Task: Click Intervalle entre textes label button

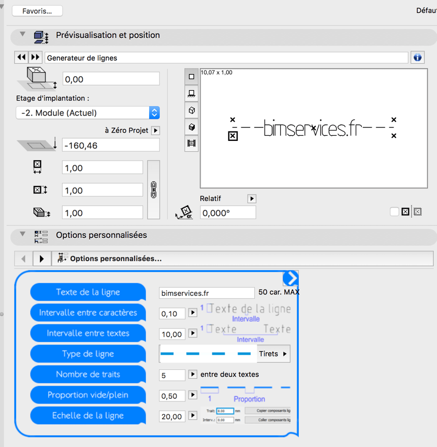Action: pyautogui.click(x=88, y=333)
